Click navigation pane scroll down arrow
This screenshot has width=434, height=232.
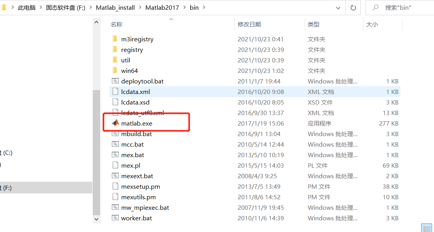pos(96,219)
